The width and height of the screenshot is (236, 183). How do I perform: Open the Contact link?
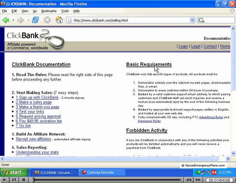point(210,46)
